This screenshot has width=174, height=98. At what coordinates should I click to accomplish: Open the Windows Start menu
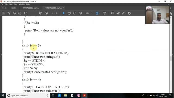click(x=3, y=96)
